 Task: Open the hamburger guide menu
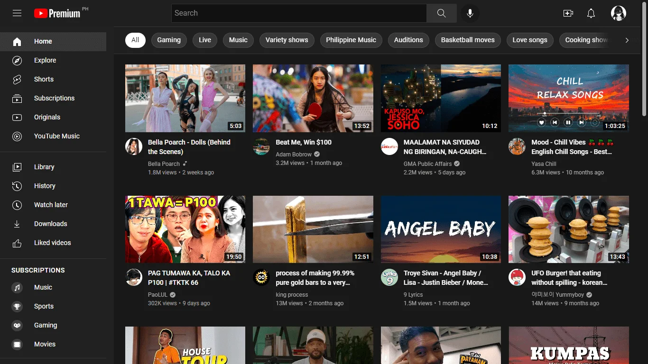17,13
